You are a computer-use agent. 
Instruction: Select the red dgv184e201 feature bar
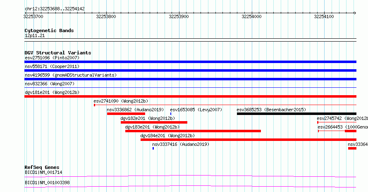(x=249, y=140)
